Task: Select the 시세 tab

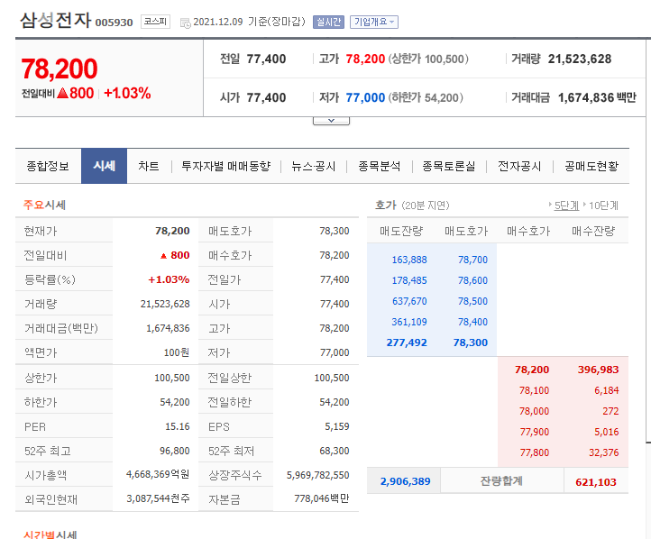Action: pyautogui.click(x=104, y=166)
